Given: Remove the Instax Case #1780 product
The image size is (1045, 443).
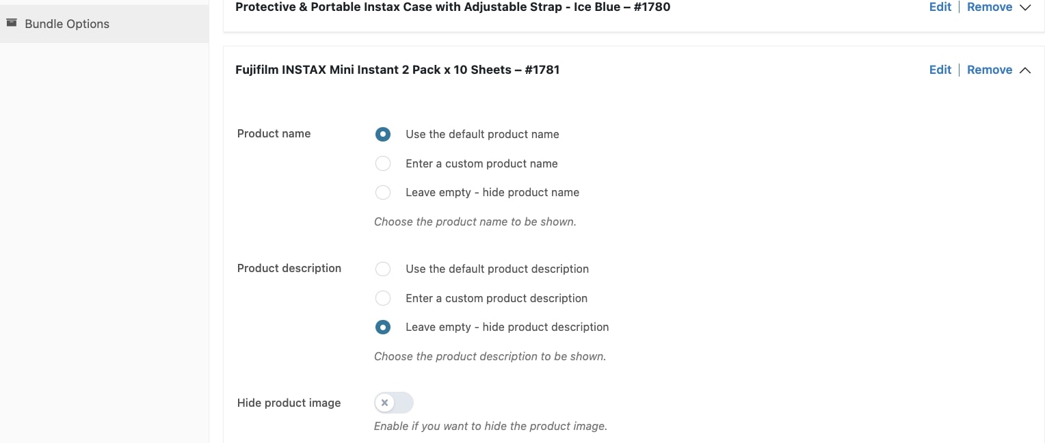Looking at the screenshot, I should coord(990,7).
